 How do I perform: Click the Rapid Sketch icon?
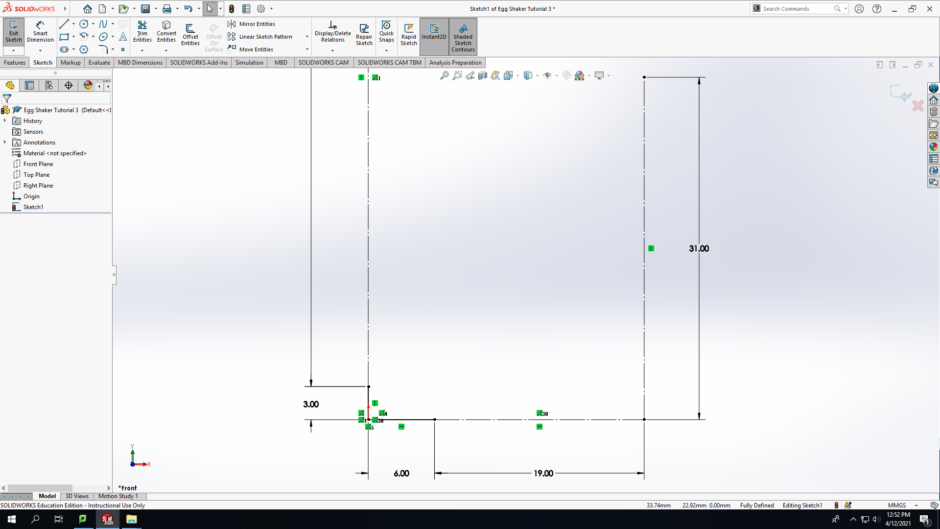point(408,34)
